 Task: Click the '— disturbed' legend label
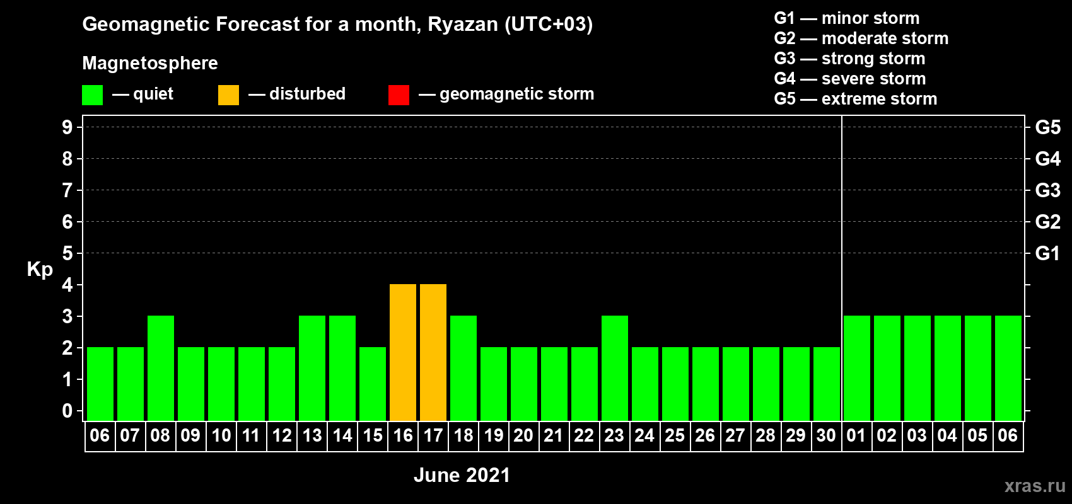pos(297,94)
